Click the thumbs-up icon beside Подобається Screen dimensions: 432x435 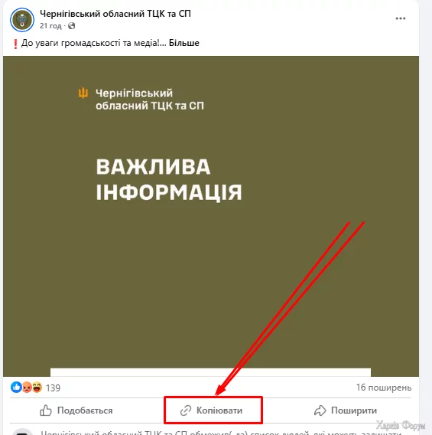click(46, 410)
